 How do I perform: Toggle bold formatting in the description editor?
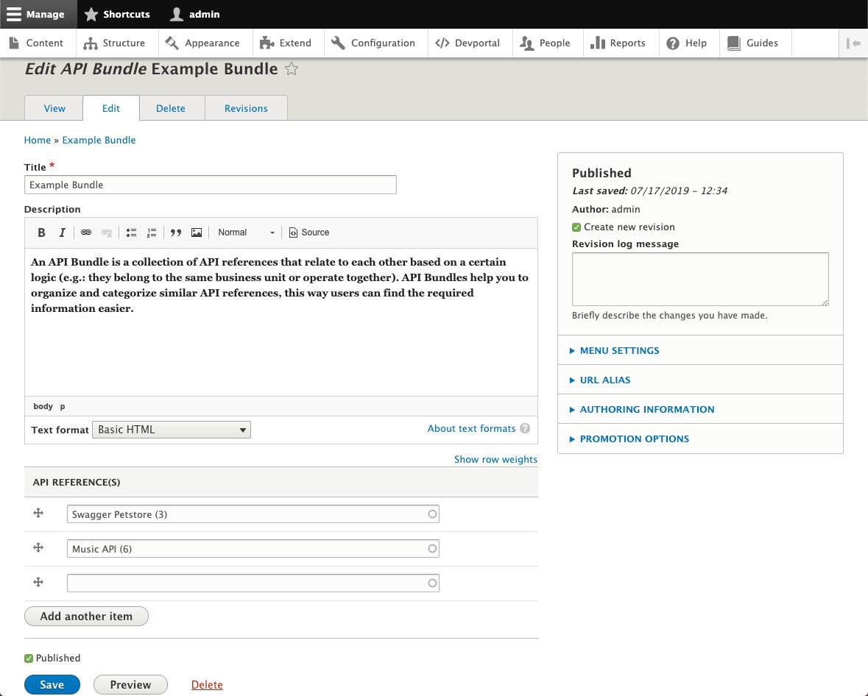point(41,232)
